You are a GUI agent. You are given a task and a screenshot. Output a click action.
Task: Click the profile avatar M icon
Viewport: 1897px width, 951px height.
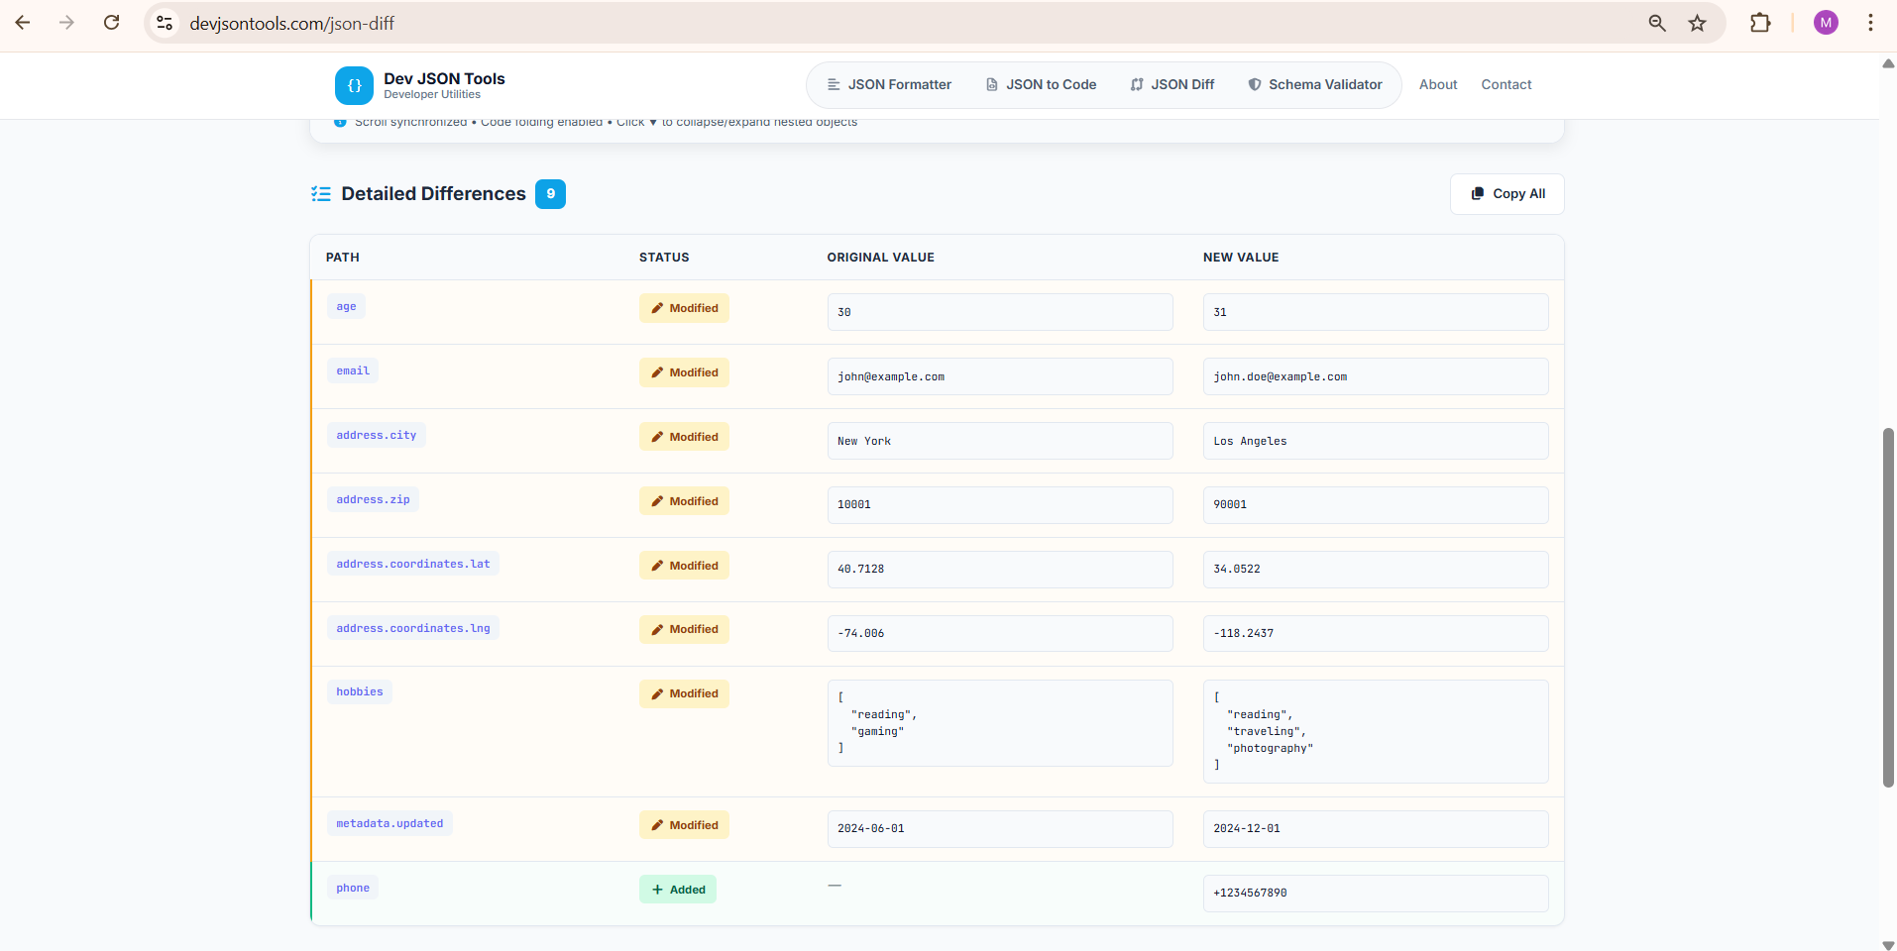[x=1826, y=22]
